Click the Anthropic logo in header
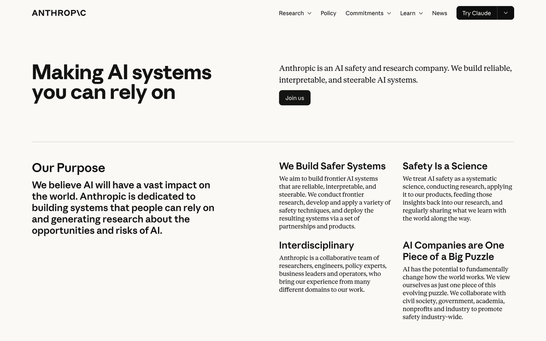Image resolution: width=546 pixels, height=341 pixels. [59, 13]
